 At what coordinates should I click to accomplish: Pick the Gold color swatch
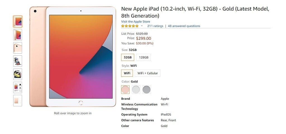pos(125,90)
